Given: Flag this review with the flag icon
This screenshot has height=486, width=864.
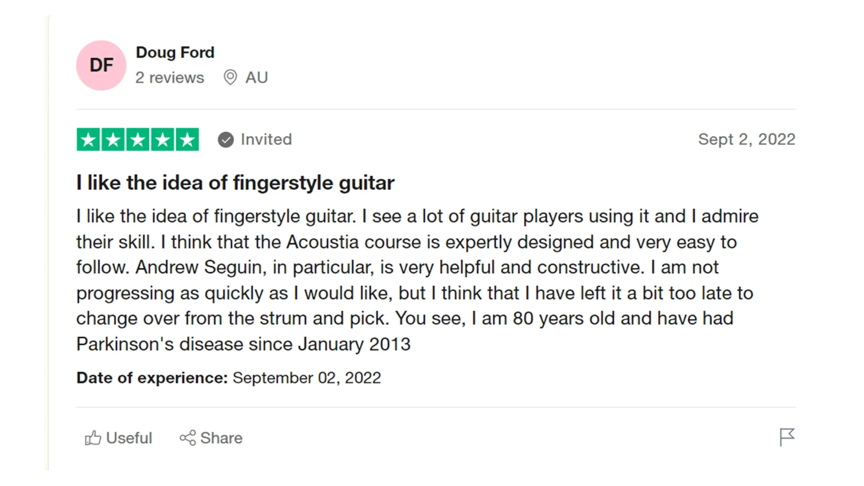Looking at the screenshot, I should click(x=787, y=437).
